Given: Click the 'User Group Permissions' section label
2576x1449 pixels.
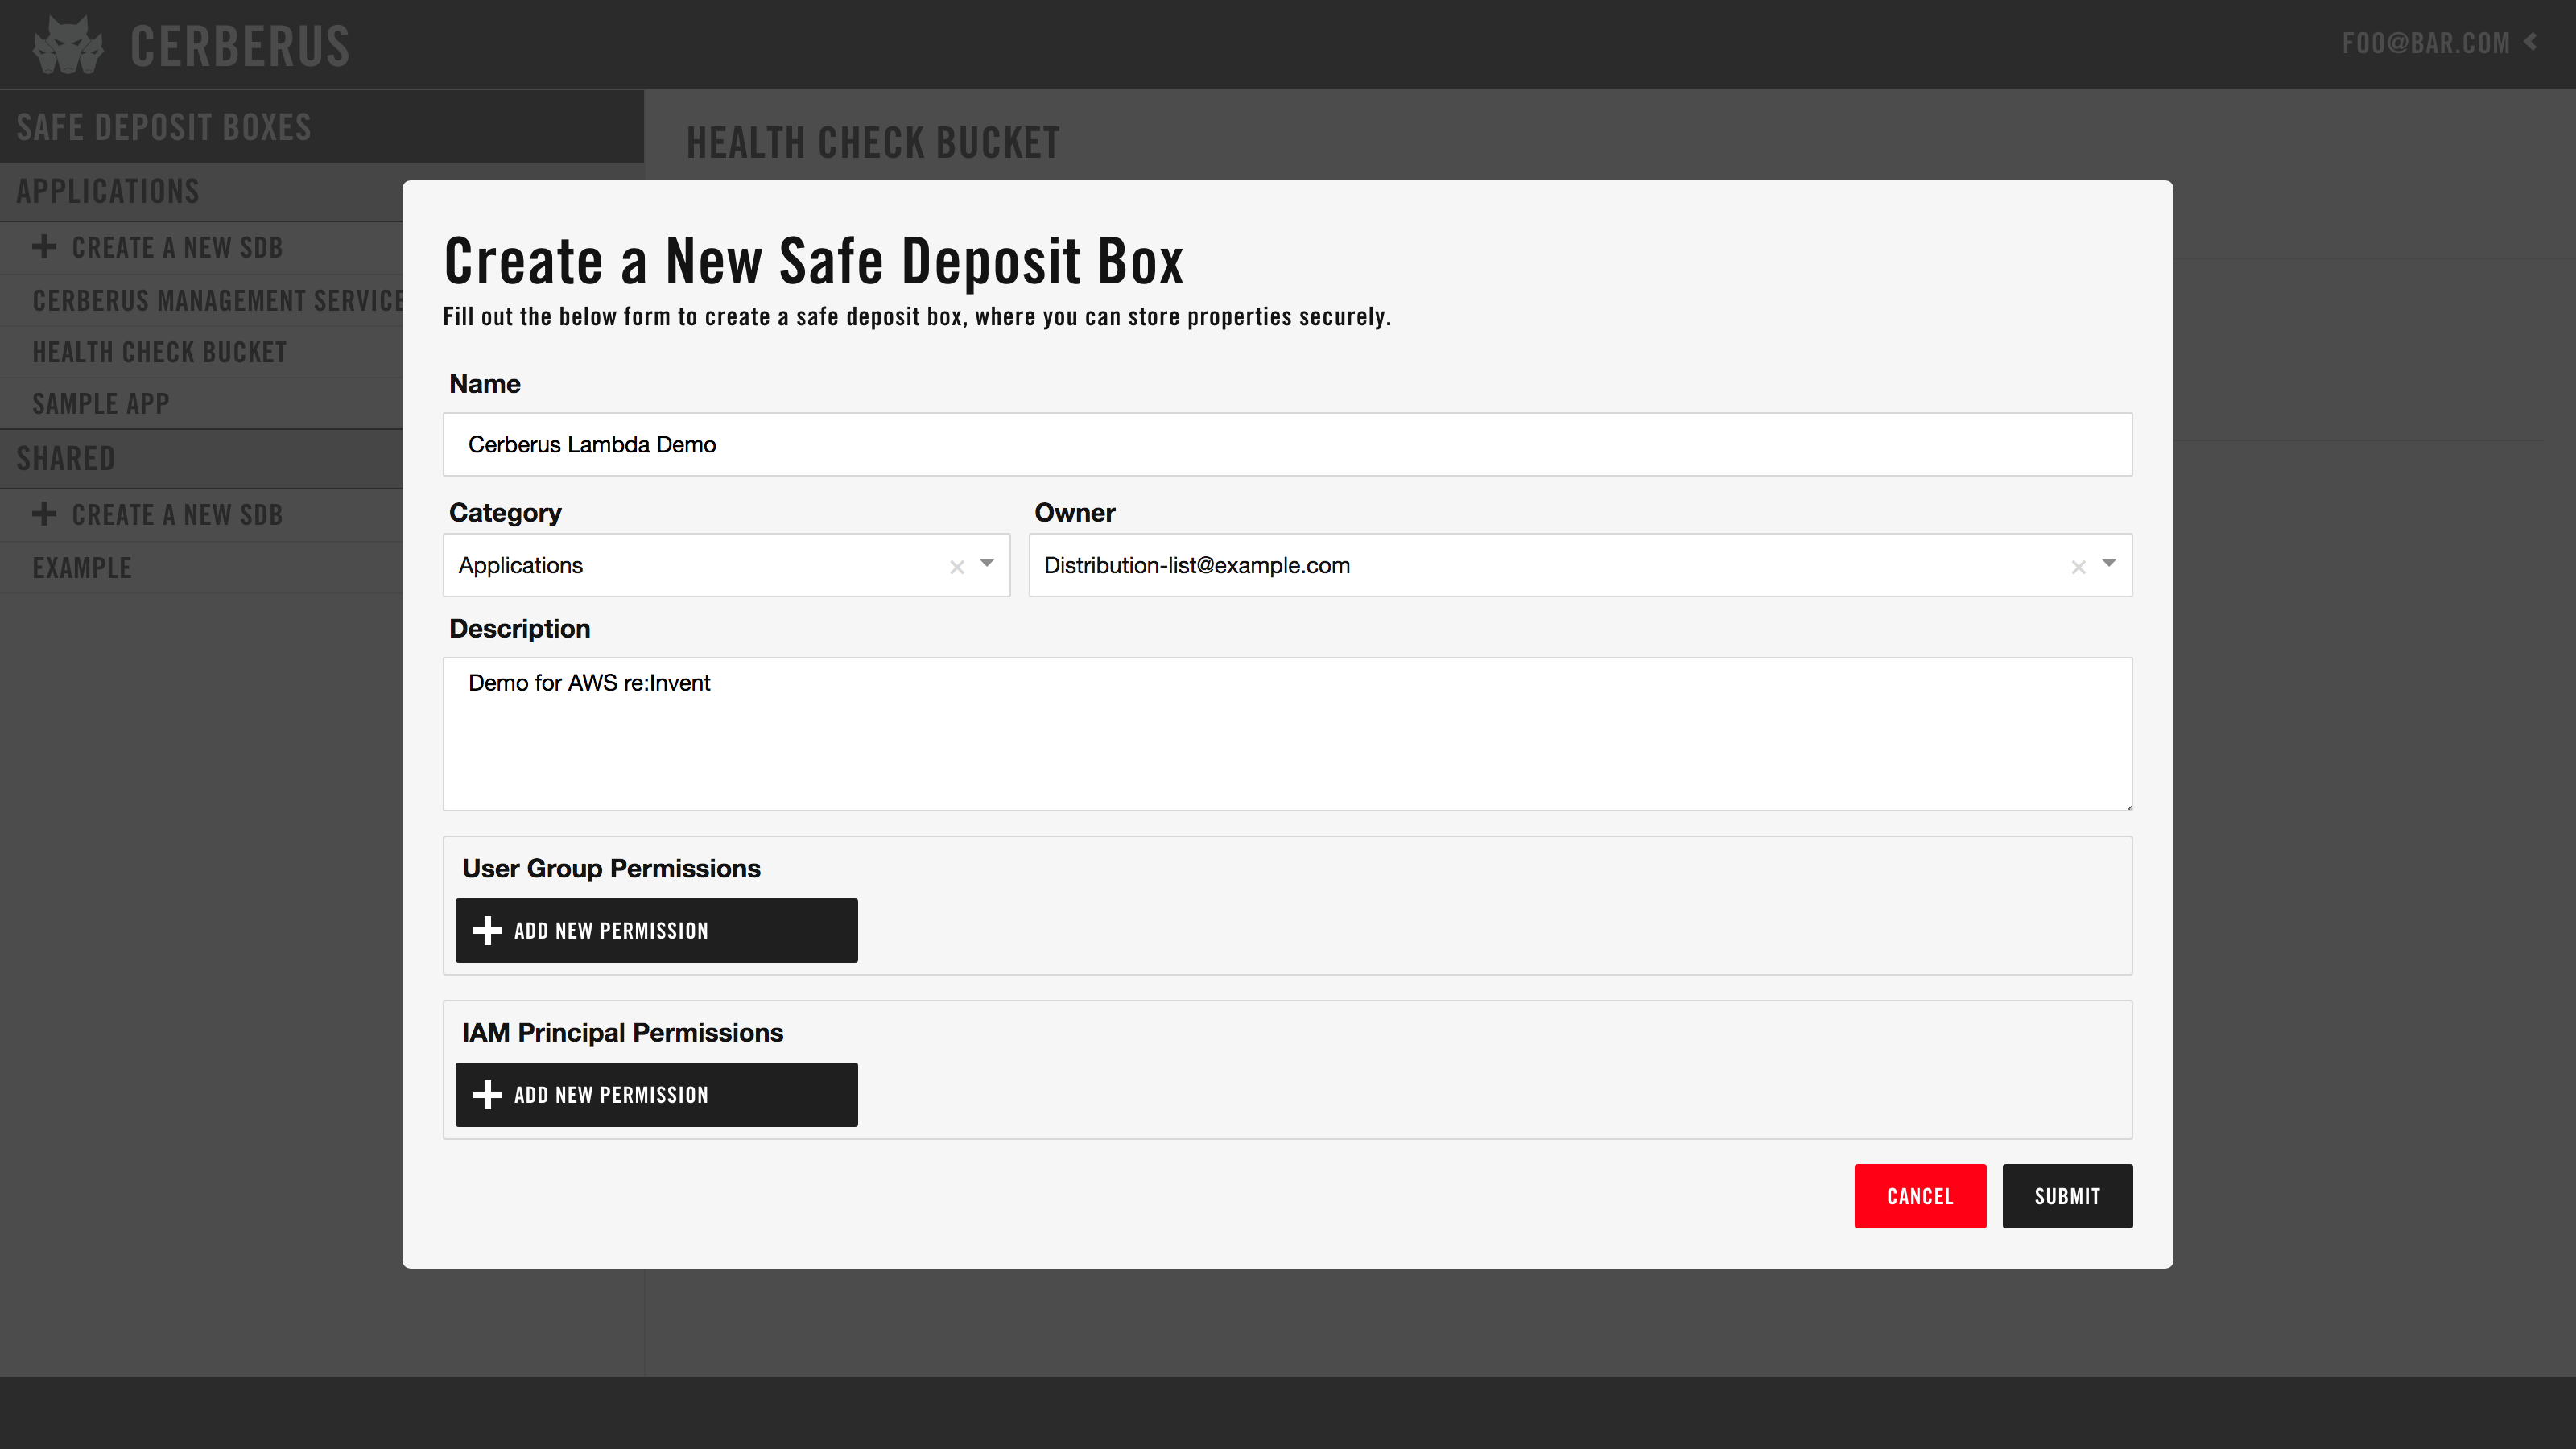Looking at the screenshot, I should coord(611,868).
